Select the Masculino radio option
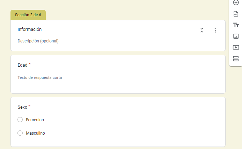Image resolution: width=242 pixels, height=149 pixels. click(20, 133)
